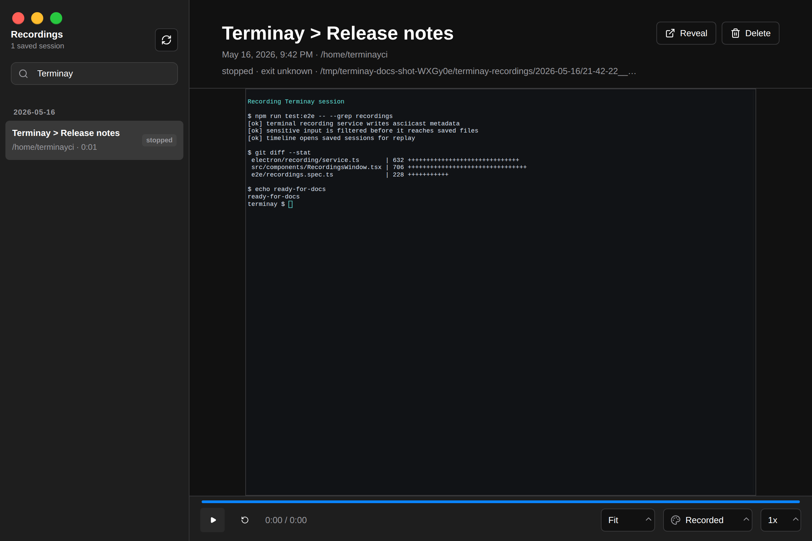
Task: Click the 'echo ready-for-docs' command
Action: click(286, 189)
